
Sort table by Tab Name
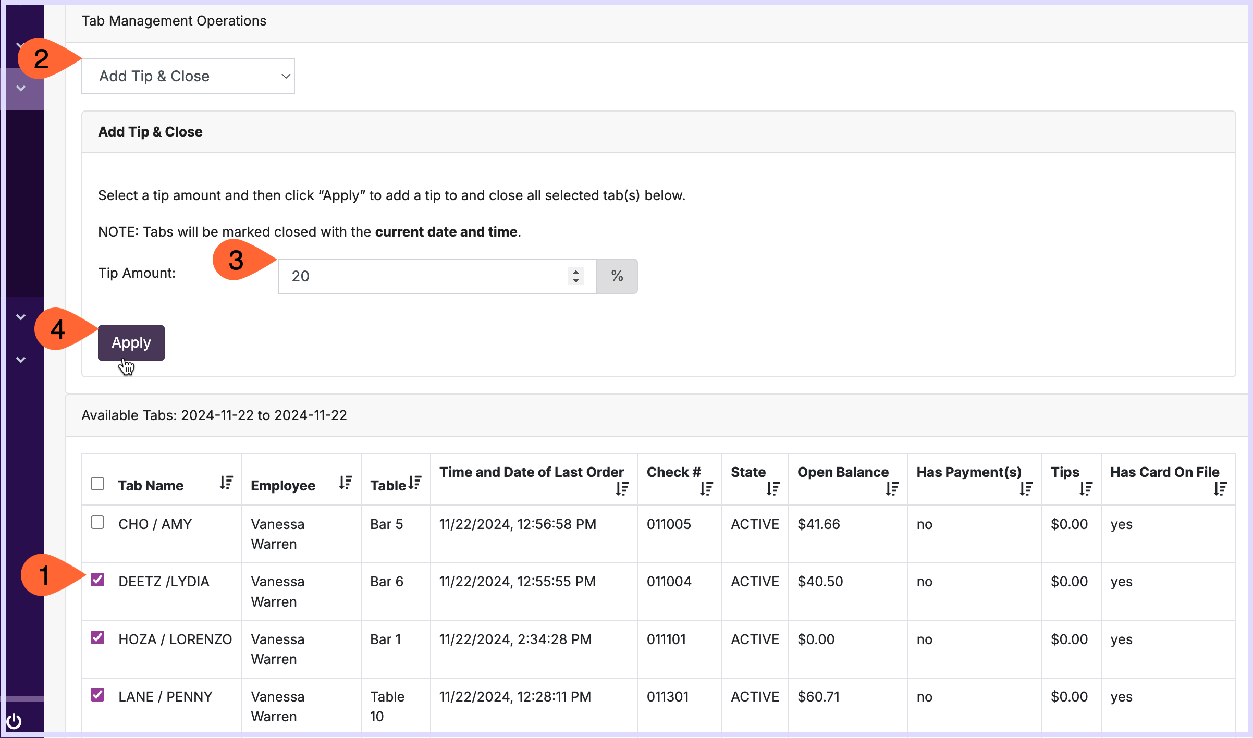[x=226, y=483]
